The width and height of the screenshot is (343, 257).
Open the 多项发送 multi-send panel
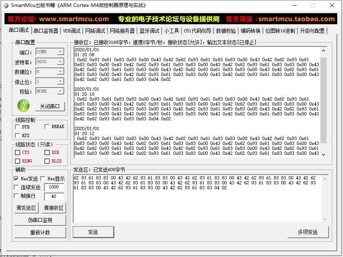click(x=308, y=232)
